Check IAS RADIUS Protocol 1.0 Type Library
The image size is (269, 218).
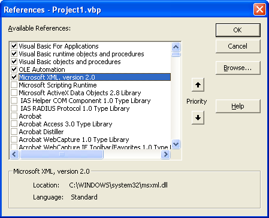[14, 108]
